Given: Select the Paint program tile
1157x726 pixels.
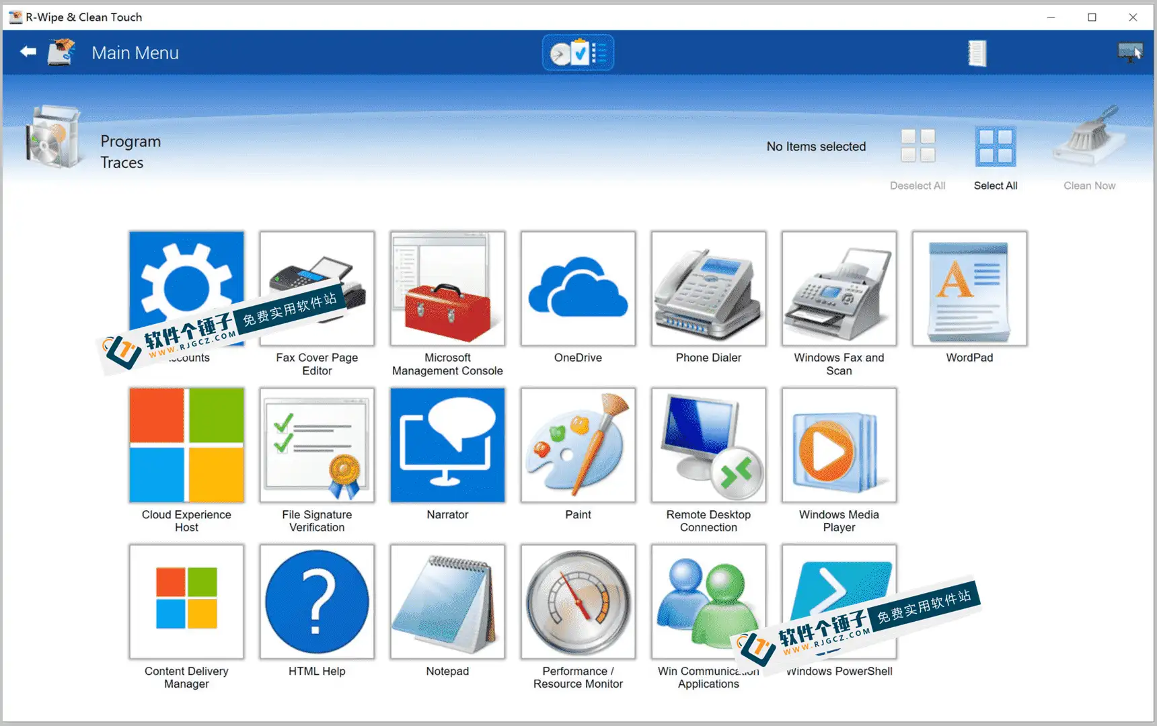Looking at the screenshot, I should [x=577, y=445].
